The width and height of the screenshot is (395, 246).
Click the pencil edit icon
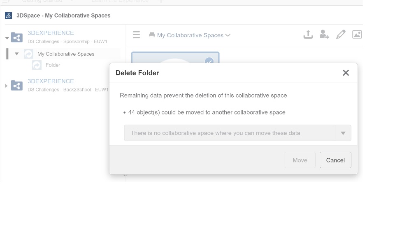coord(341,35)
